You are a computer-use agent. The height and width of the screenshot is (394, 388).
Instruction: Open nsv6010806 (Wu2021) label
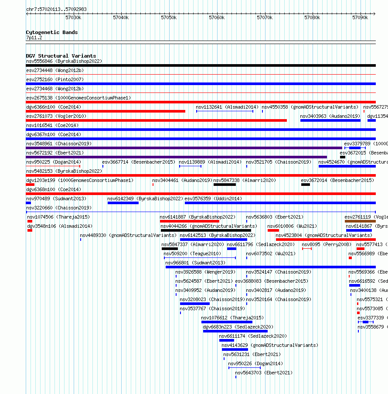click(293, 226)
